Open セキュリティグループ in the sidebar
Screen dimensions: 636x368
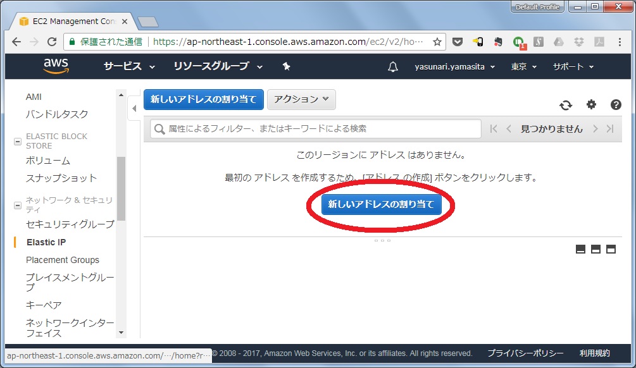click(x=70, y=224)
